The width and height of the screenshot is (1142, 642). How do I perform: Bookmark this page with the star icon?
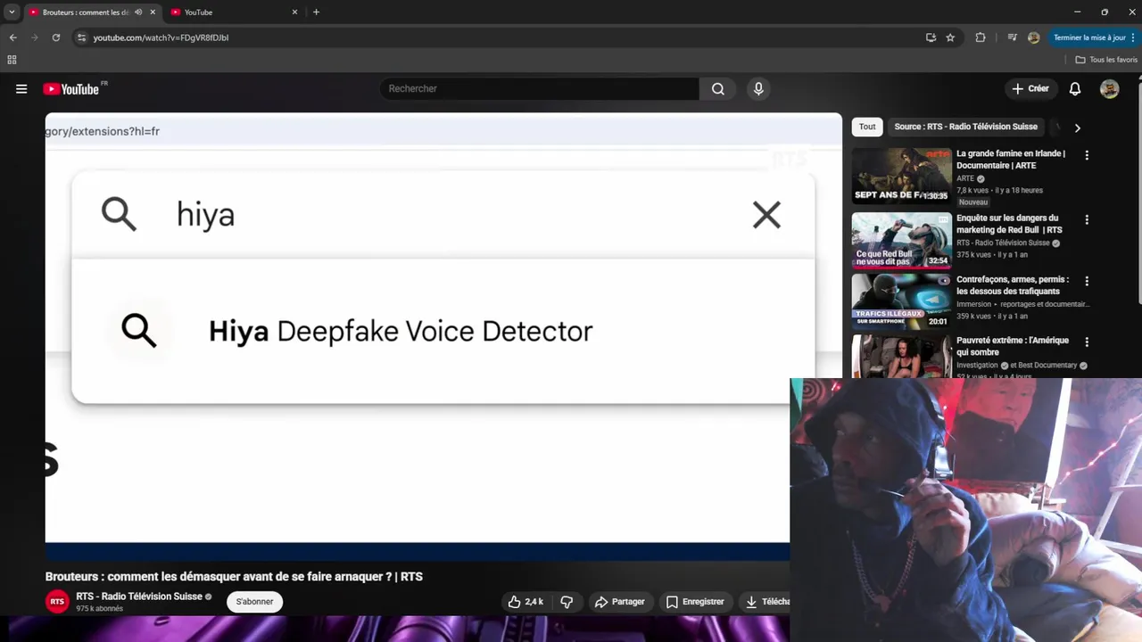[x=950, y=37]
